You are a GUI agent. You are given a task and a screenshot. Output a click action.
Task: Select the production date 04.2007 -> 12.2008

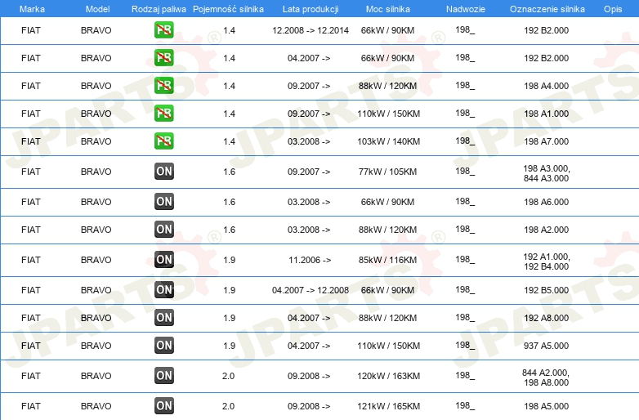[x=311, y=290]
